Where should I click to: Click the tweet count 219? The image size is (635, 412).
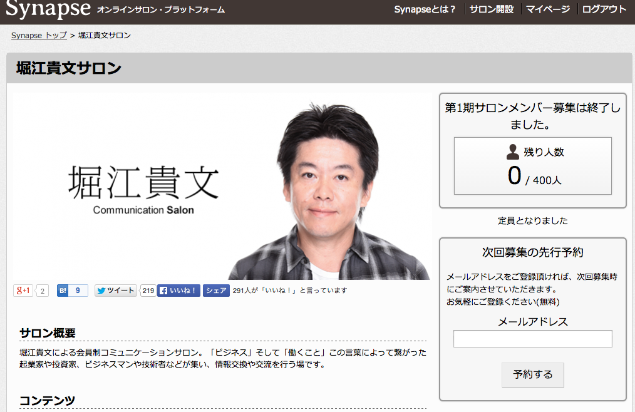[148, 291]
